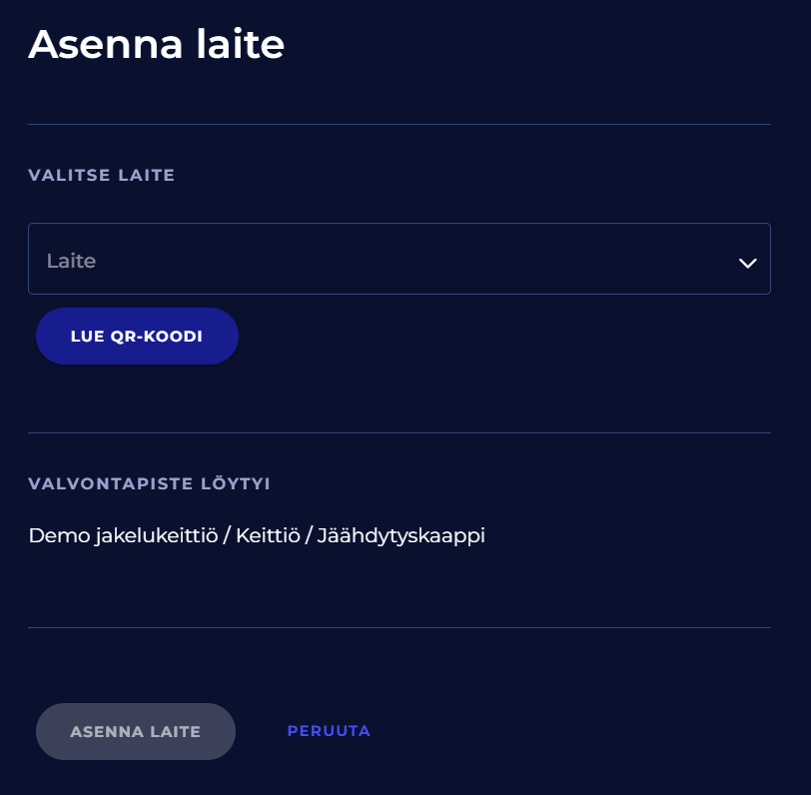Click Keittiö in the location path
The width and height of the screenshot is (811, 795).
(268, 535)
